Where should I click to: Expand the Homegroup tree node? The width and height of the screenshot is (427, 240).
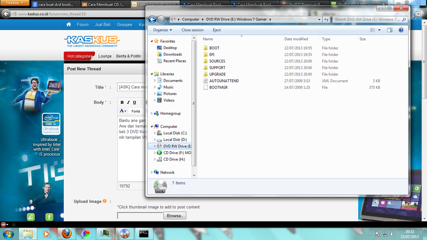pyautogui.click(x=152, y=113)
